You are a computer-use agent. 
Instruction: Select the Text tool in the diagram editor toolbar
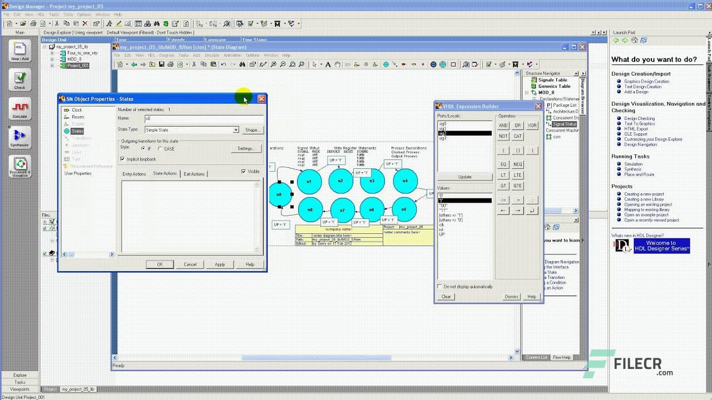(x=328, y=64)
